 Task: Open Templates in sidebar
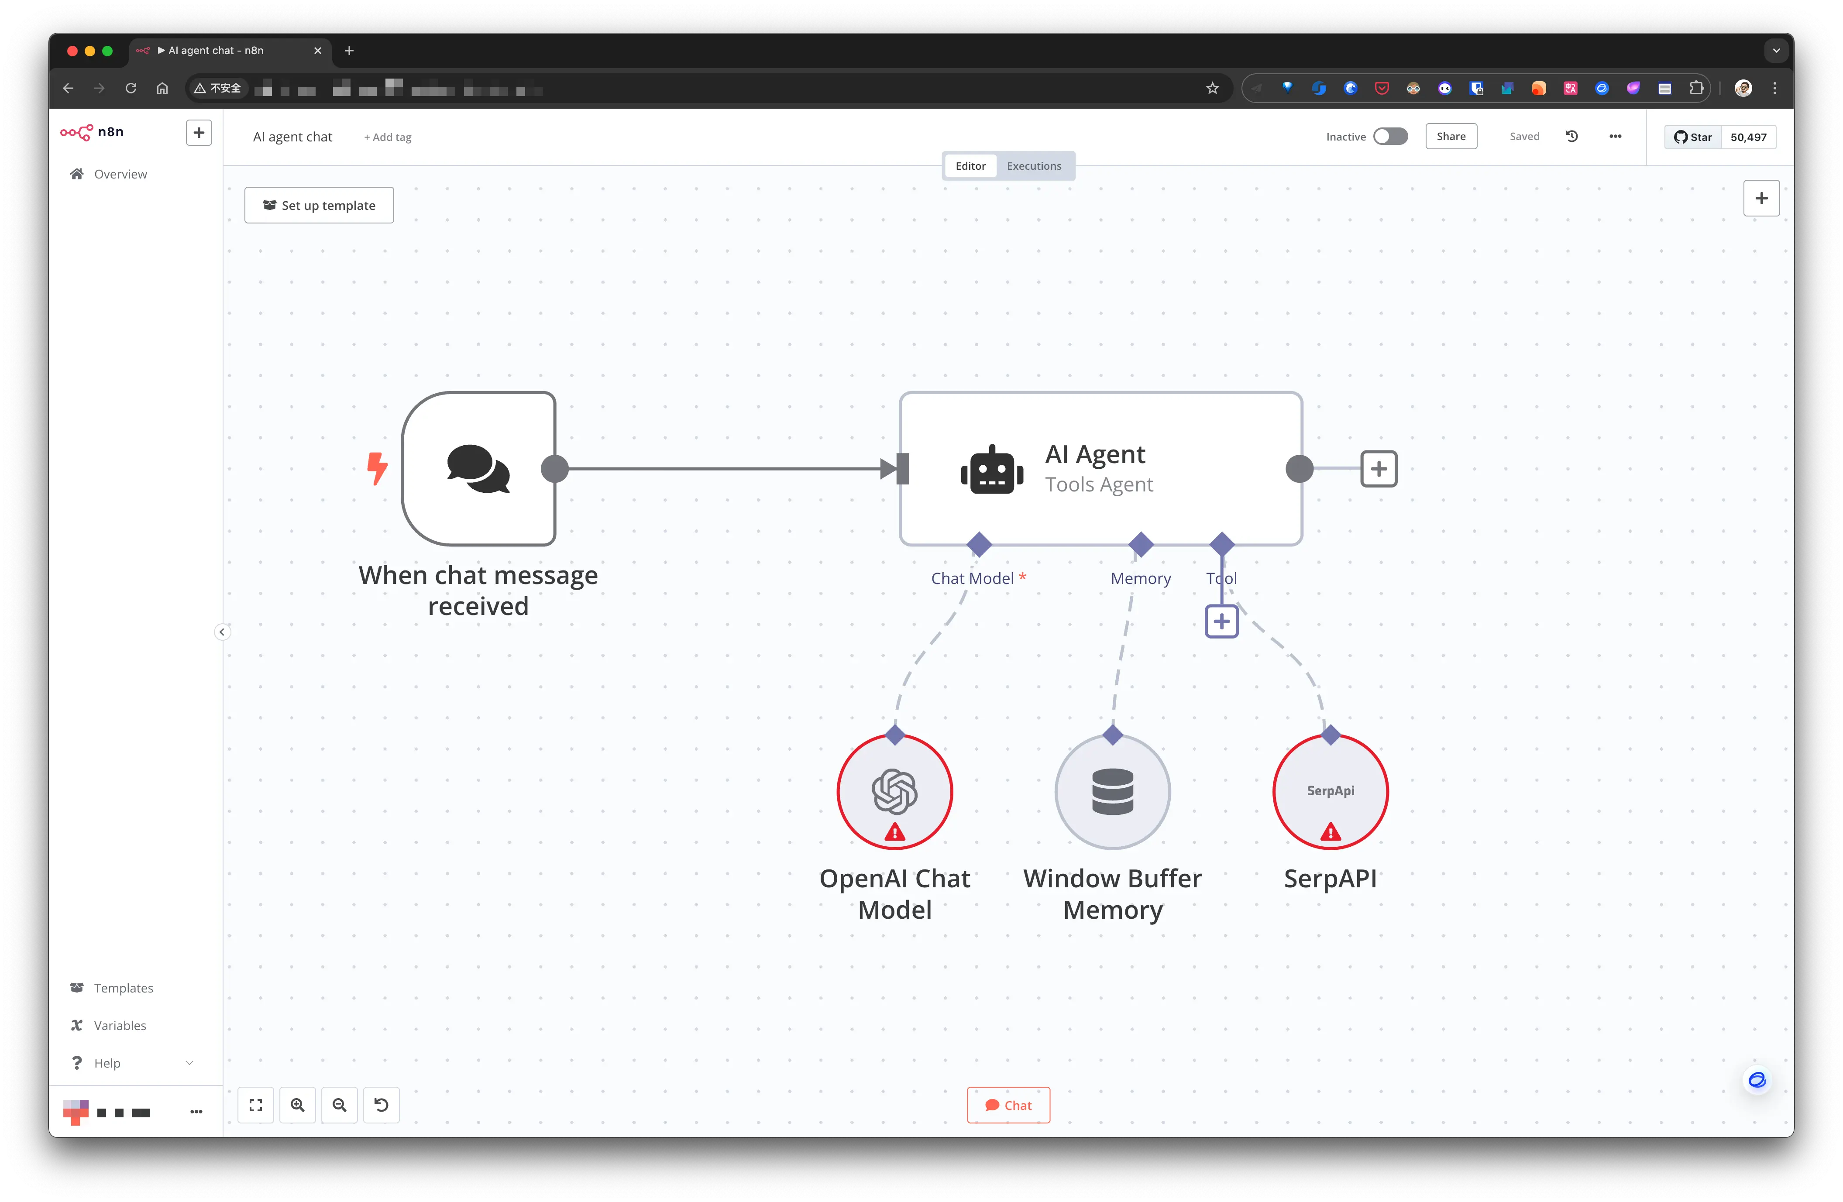pyautogui.click(x=123, y=987)
